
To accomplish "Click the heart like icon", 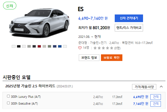I will [x=80, y=48].
